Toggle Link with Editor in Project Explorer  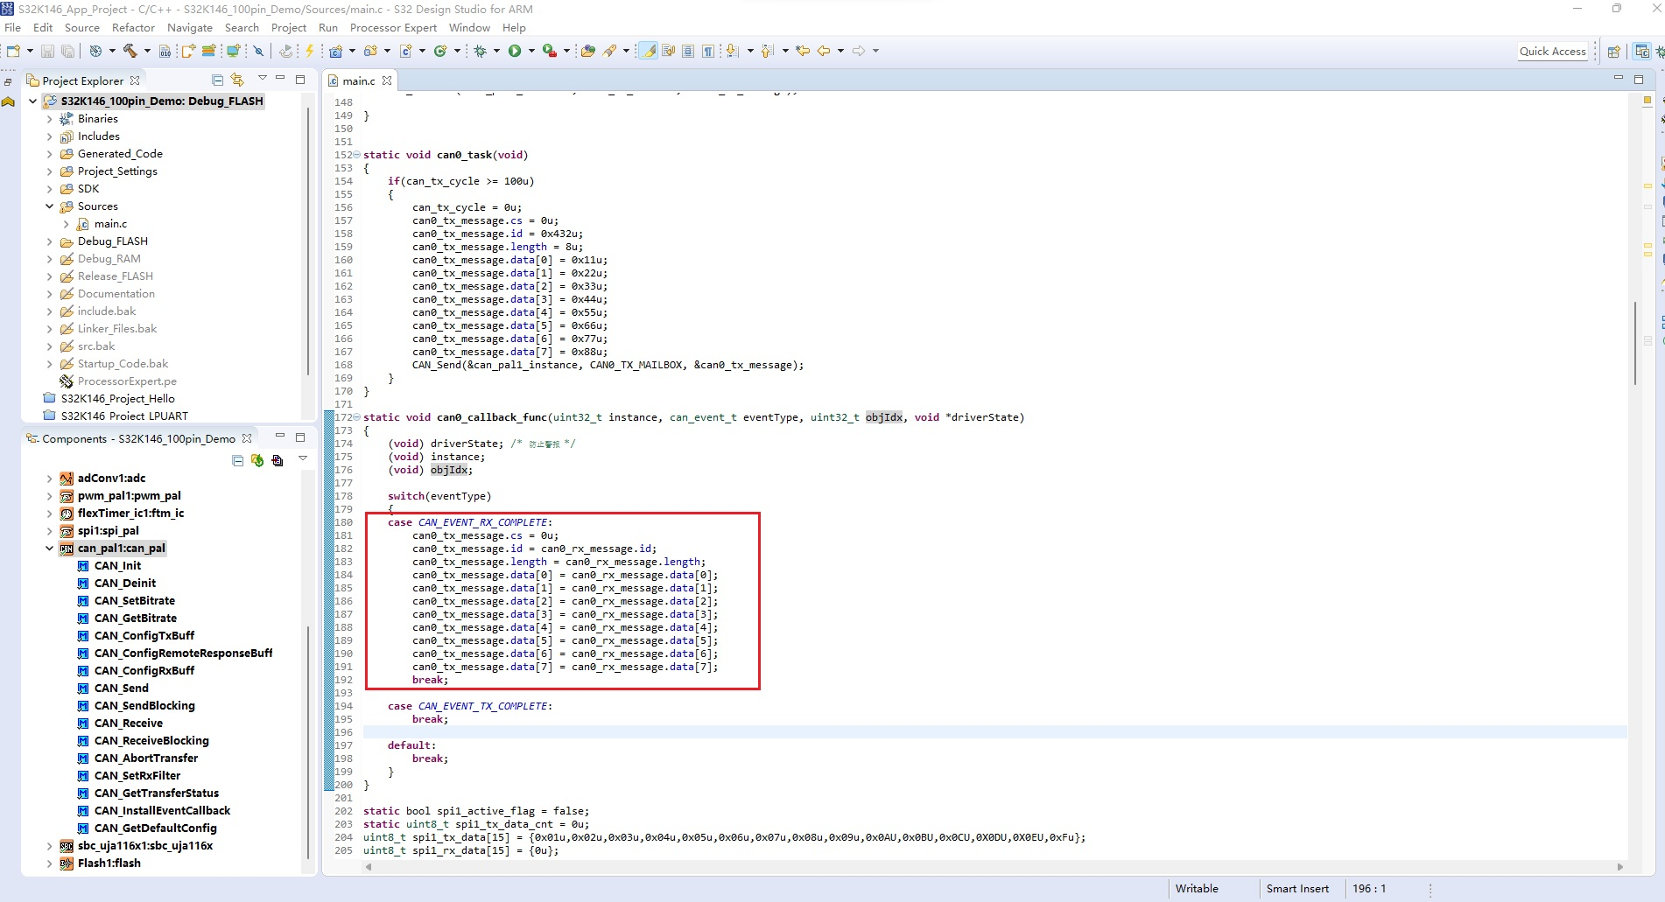tap(237, 80)
